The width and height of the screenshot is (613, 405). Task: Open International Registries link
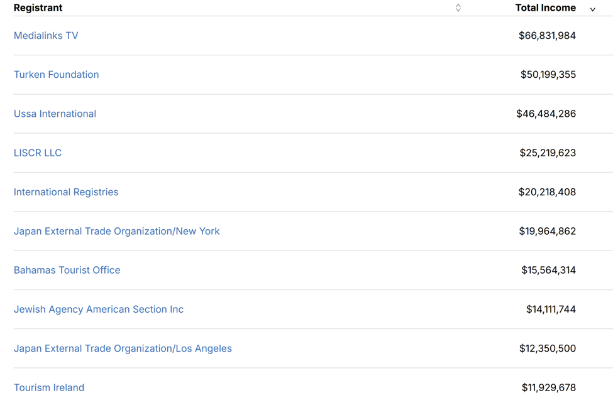66,192
